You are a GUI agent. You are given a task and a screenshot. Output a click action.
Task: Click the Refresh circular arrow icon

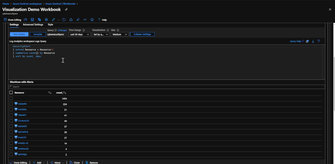point(64,20)
